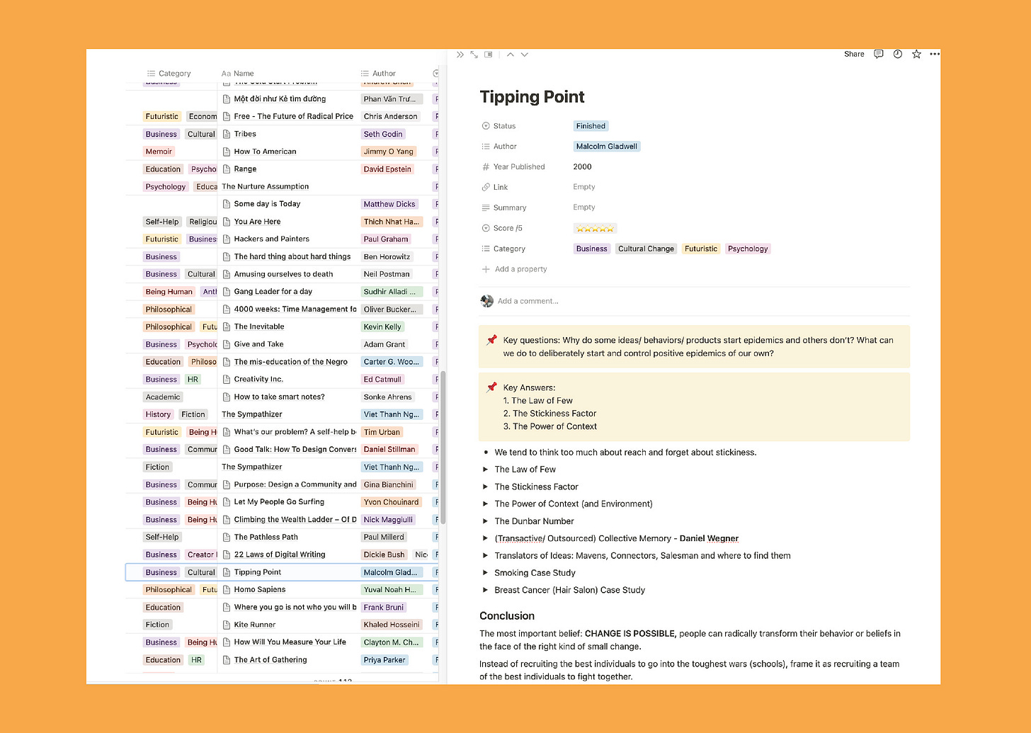This screenshot has width=1031, height=733.
Task: Click the Author property list icon
Action: (486, 147)
